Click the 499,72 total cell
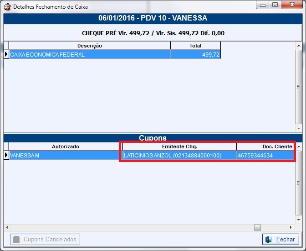The width and height of the screenshot is (306, 251). [195, 55]
